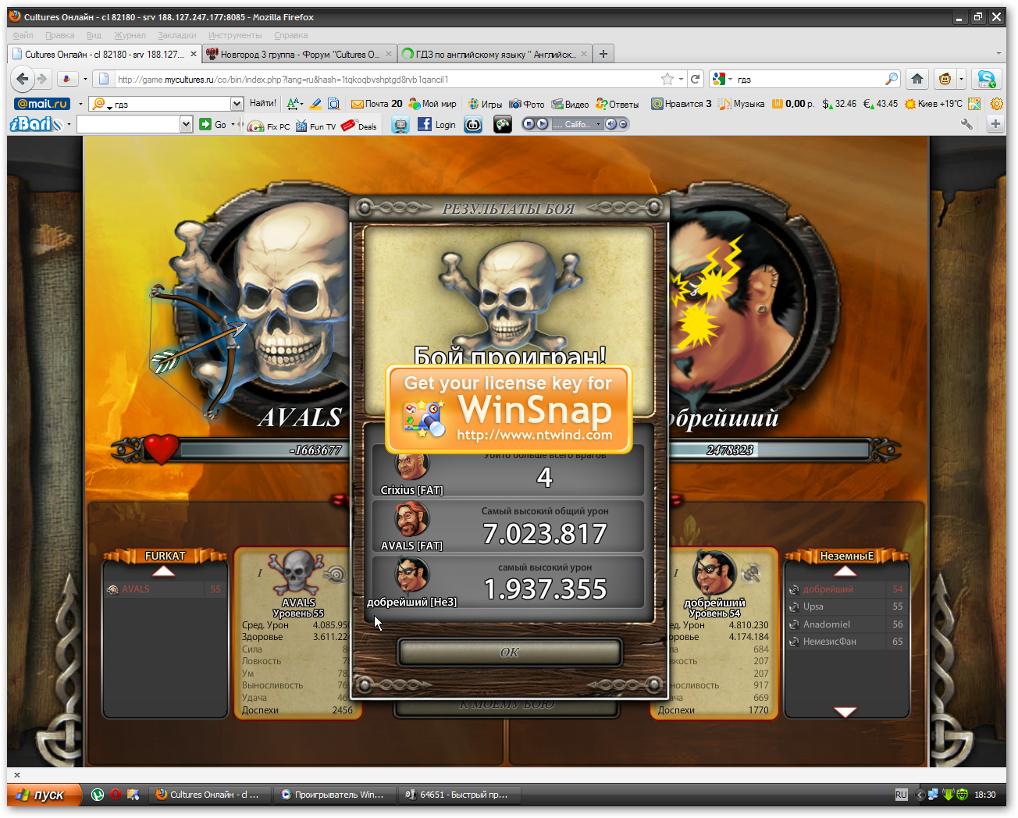Click the URL address bar
Image resolution: width=1018 pixels, height=818 pixels.
(x=386, y=80)
